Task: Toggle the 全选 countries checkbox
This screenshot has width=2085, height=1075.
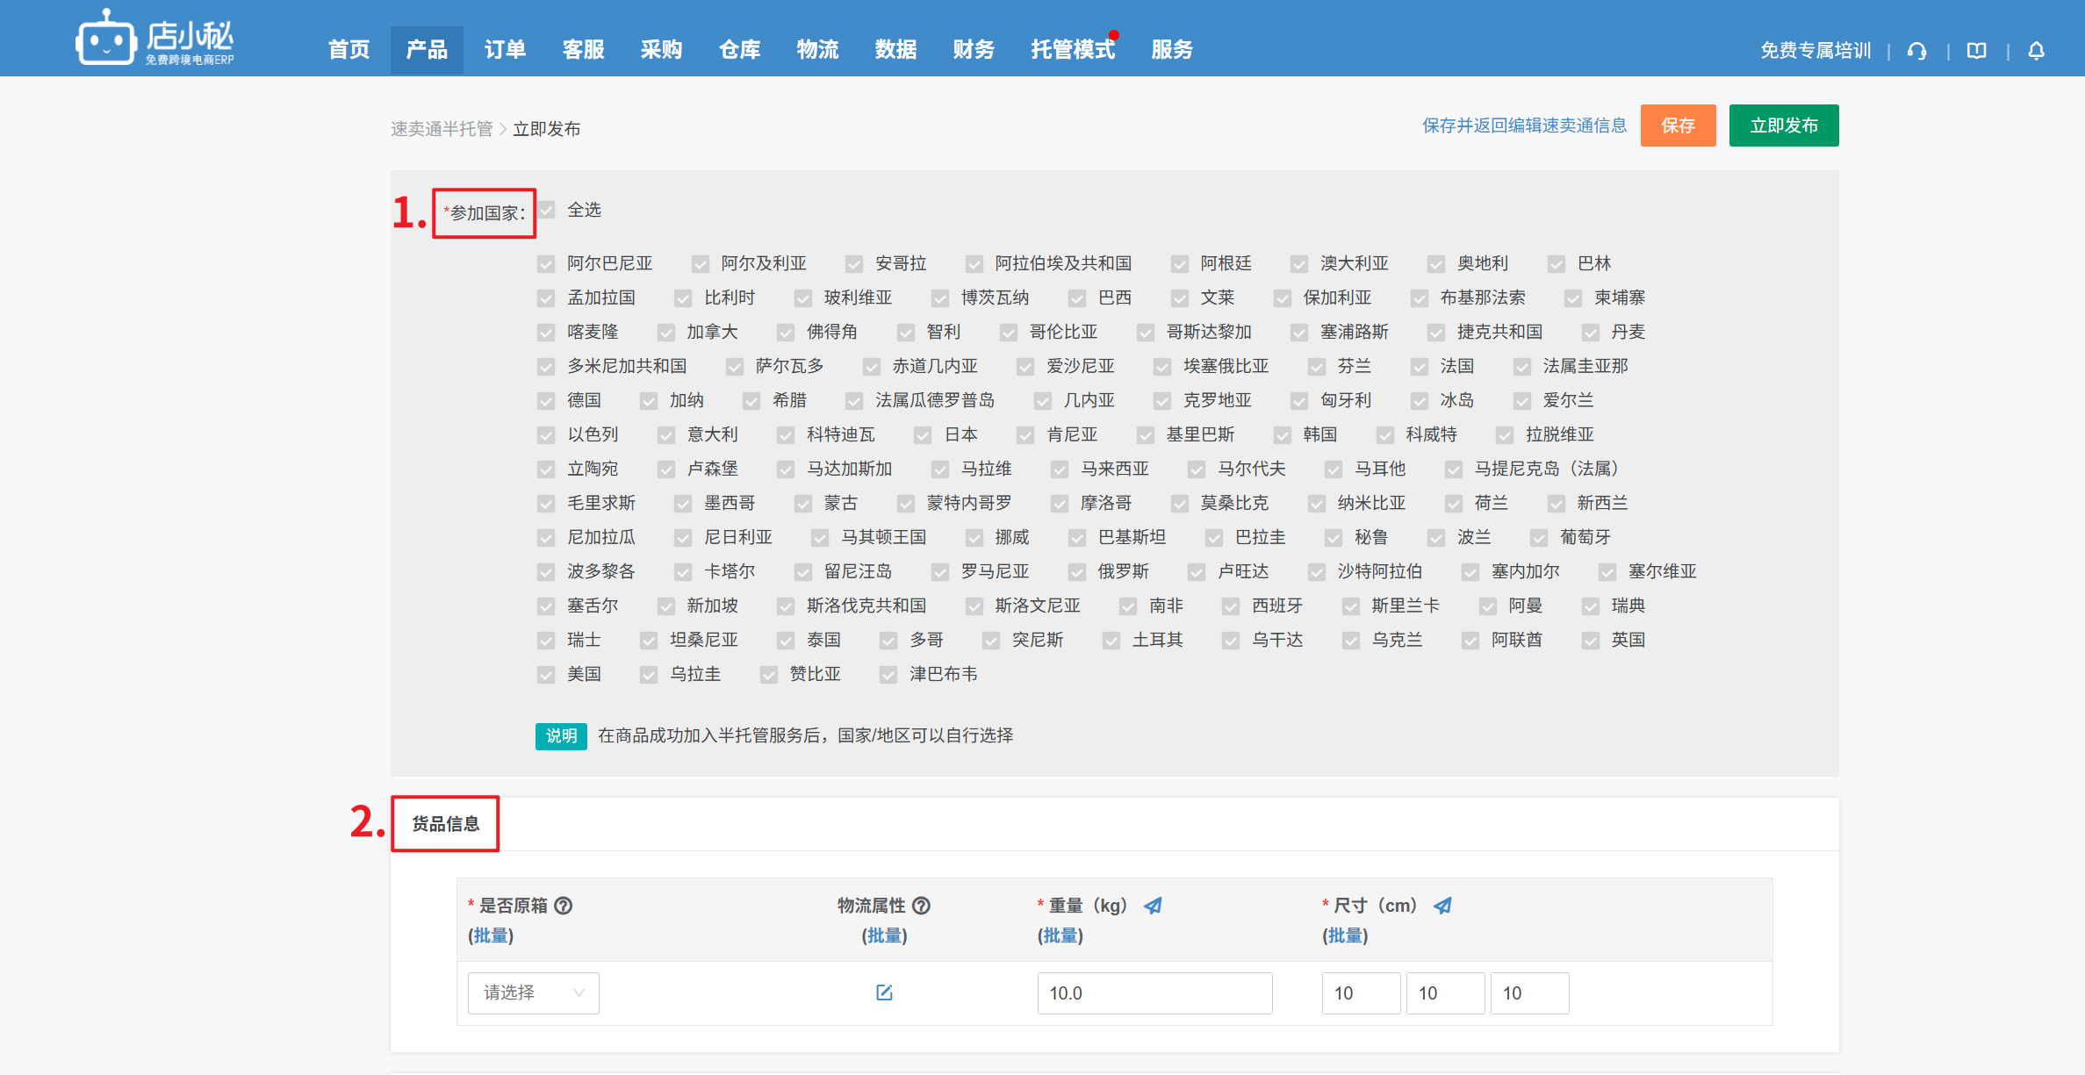Action: pos(547,210)
